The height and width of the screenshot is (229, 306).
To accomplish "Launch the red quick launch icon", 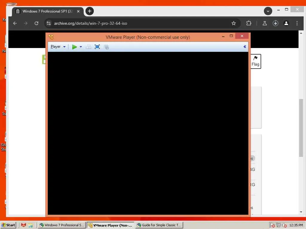I will (x=24, y=225).
